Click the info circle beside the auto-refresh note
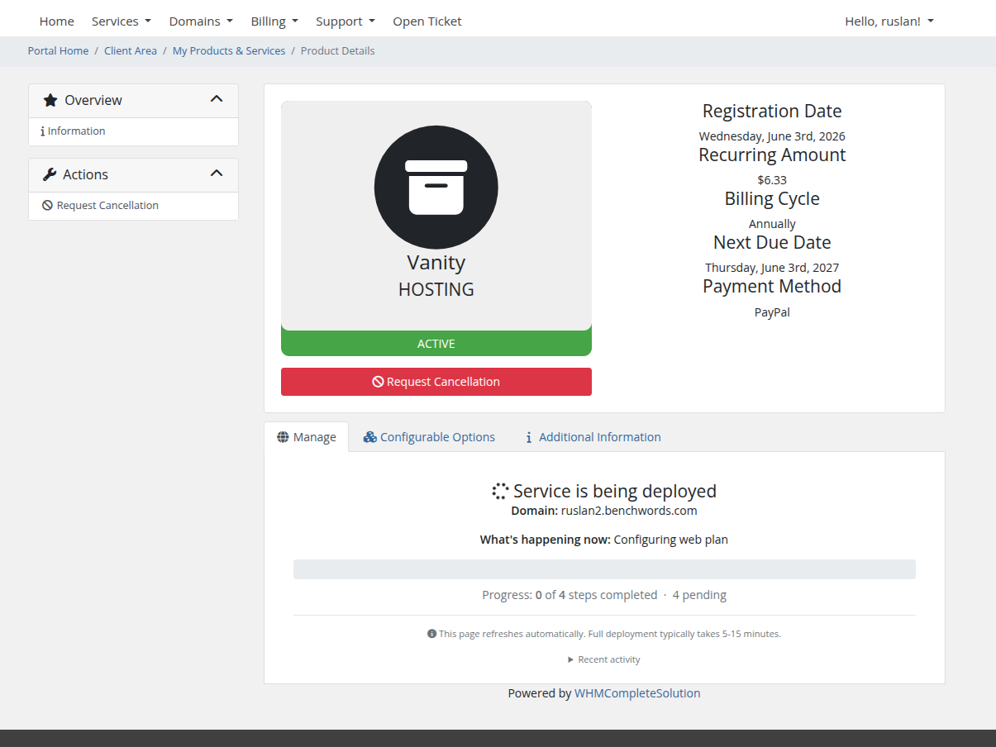The height and width of the screenshot is (747, 996). tap(431, 634)
